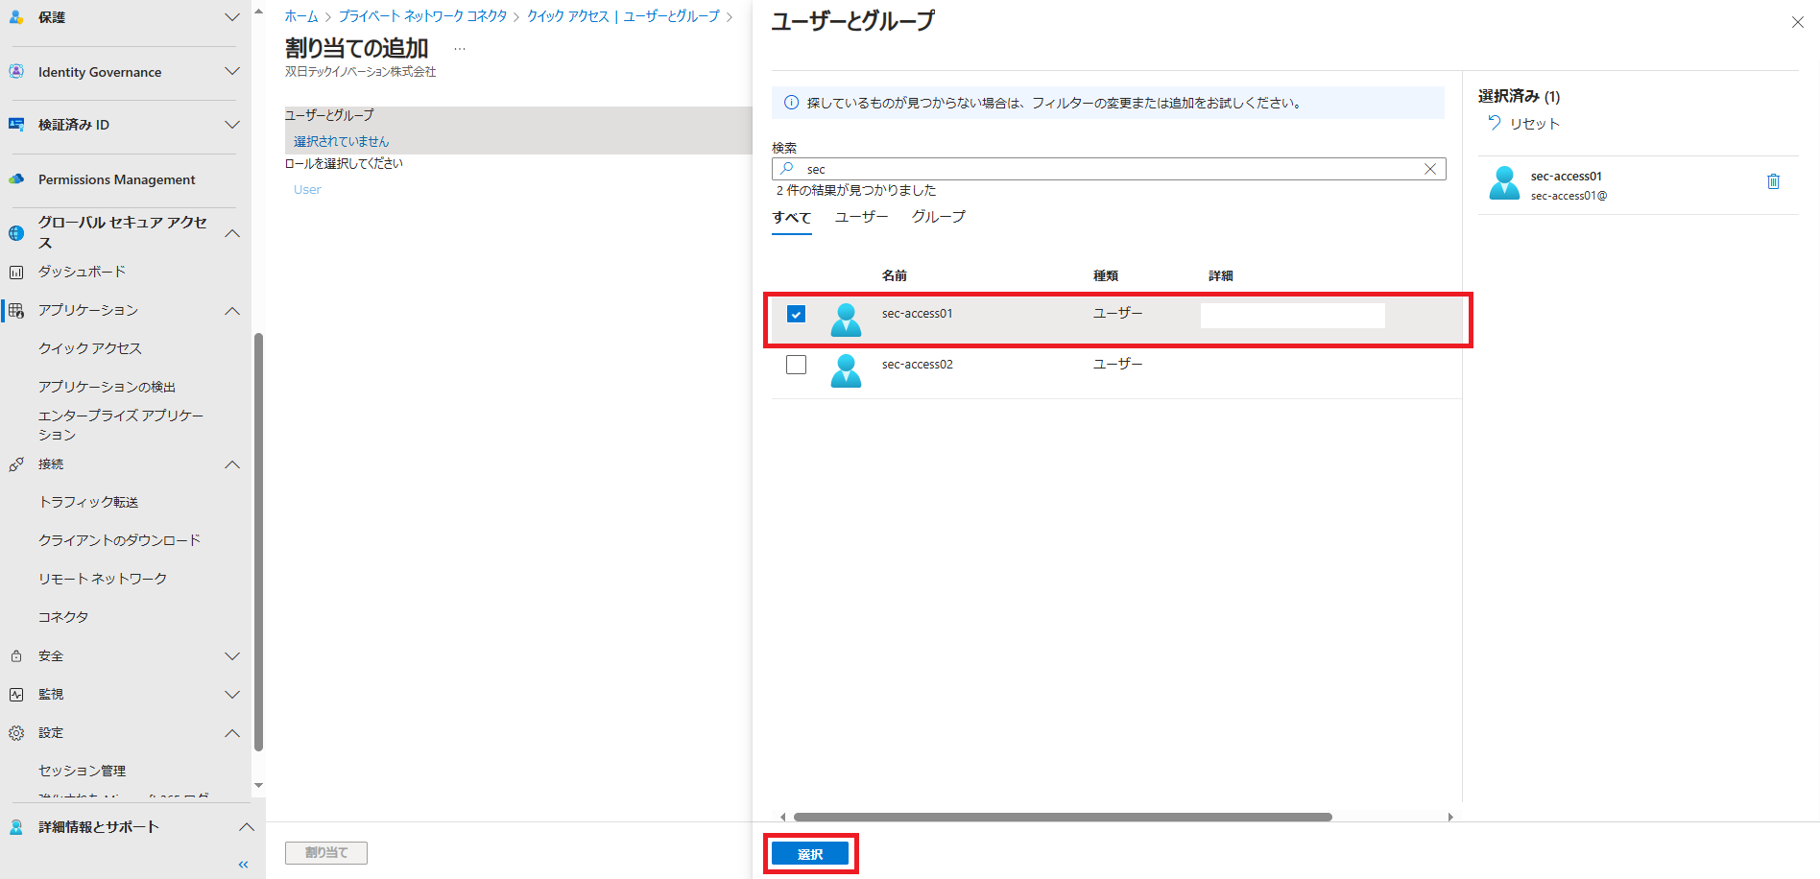
Task: Click the 設定 gear icon
Action: [16, 733]
